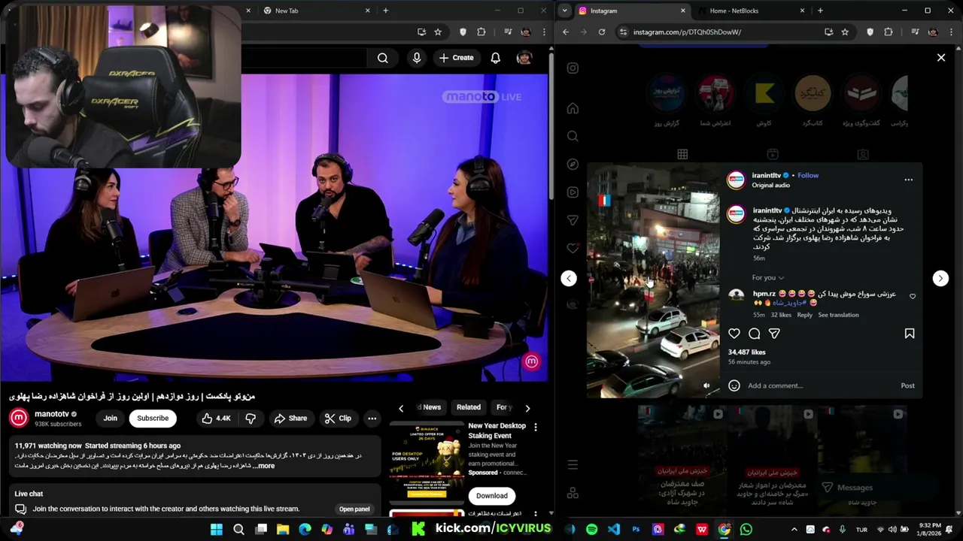Screen dimensions: 963x541
Task: Click Post to submit the comment
Action: pyautogui.click(x=907, y=385)
